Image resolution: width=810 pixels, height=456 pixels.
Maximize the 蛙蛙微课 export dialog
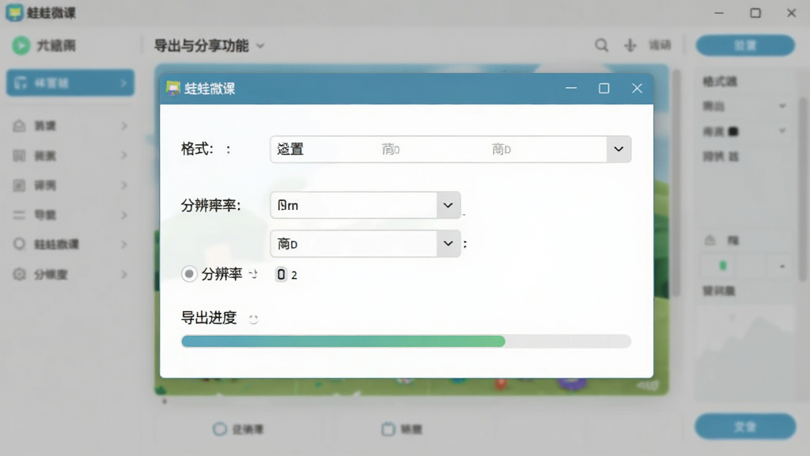click(x=604, y=89)
